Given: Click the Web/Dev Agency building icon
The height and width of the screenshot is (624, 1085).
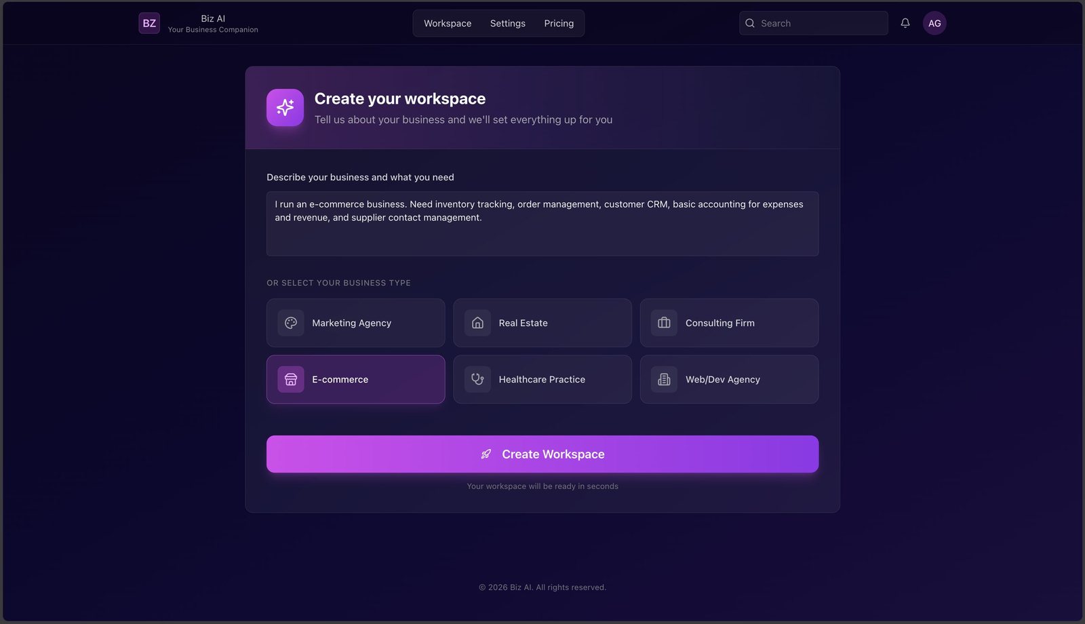Looking at the screenshot, I should tap(664, 379).
